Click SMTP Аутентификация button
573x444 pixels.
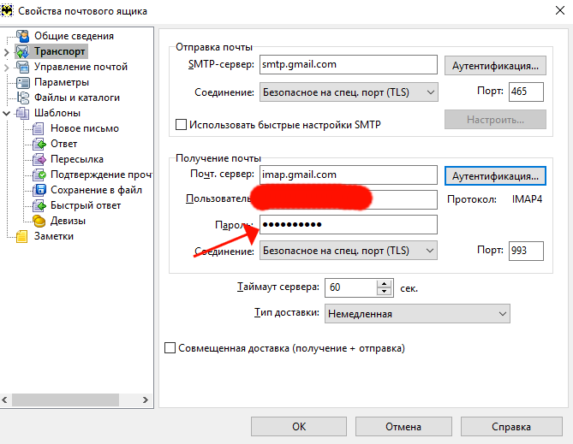coord(495,66)
